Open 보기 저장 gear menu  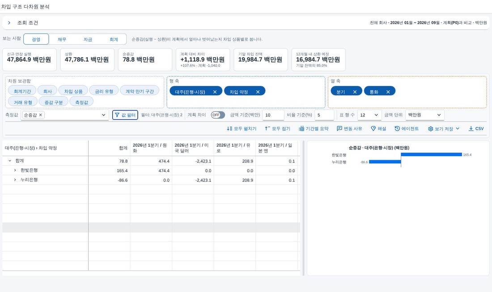[x=444, y=129]
